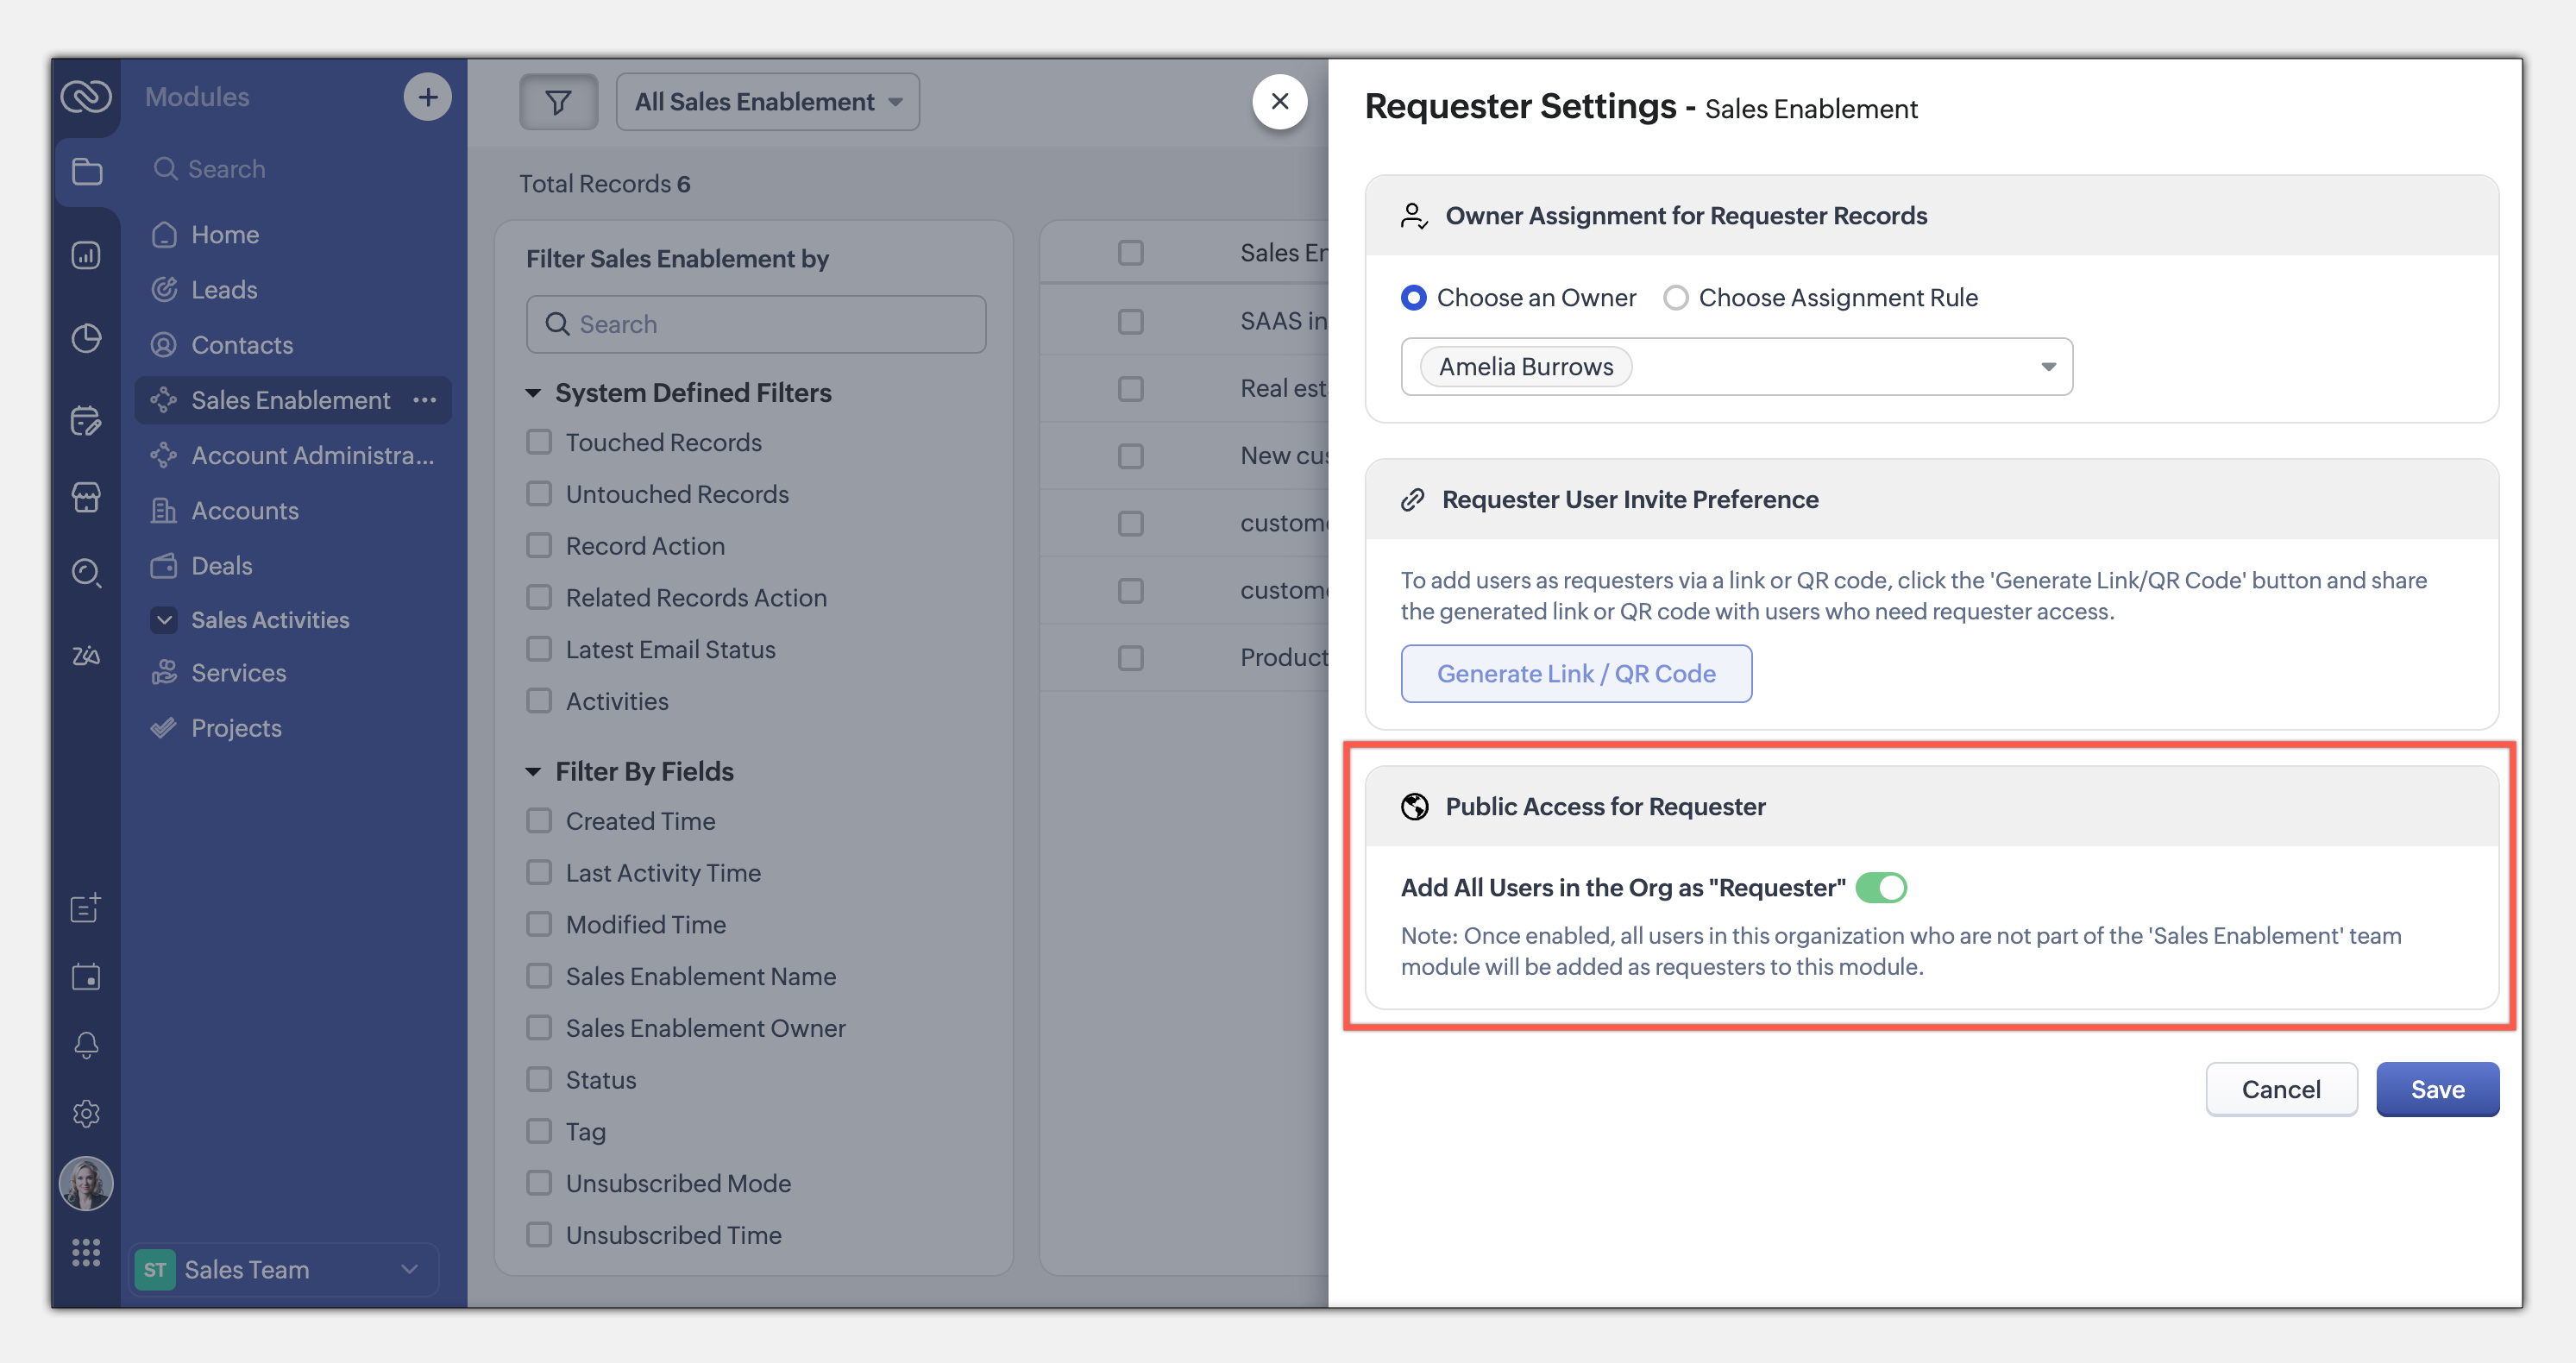This screenshot has width=2576, height=1363.
Task: Collapse the System Defined Filters section
Action: click(534, 393)
